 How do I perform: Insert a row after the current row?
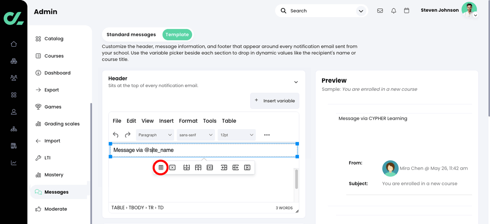coord(198,168)
